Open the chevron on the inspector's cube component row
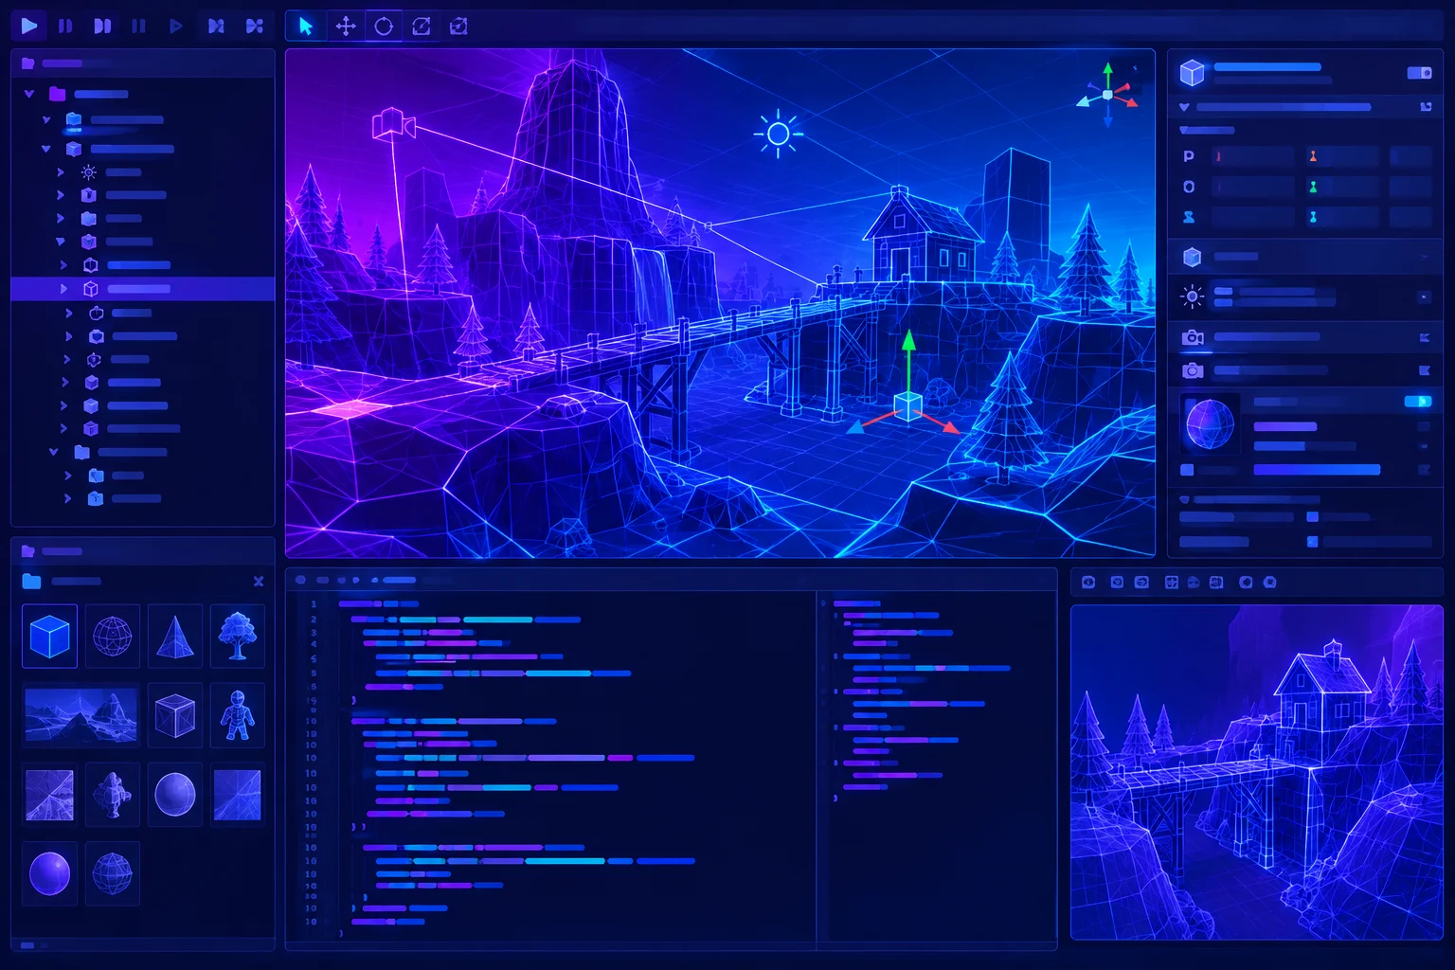Screen dimensions: 1455x970 point(1424,257)
